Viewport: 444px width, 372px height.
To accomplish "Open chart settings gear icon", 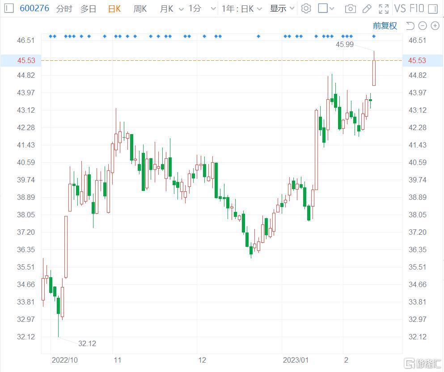I will tap(306, 8).
